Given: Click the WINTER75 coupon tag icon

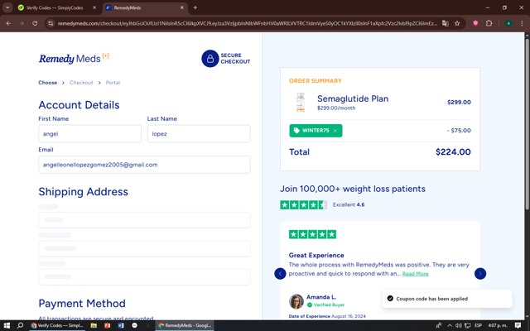Looking at the screenshot, I should tap(296, 131).
